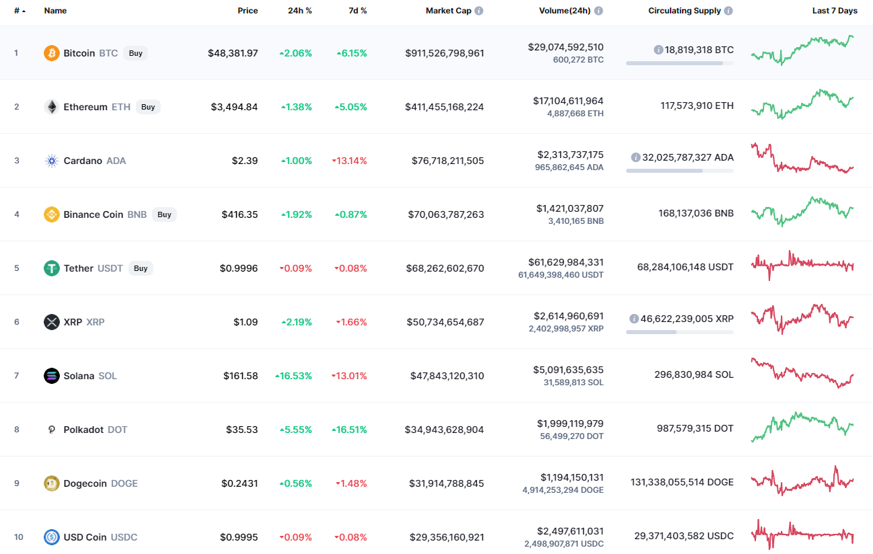This screenshot has height=554, width=873.
Task: Click the Last 7 Days column header
Action: (835, 11)
